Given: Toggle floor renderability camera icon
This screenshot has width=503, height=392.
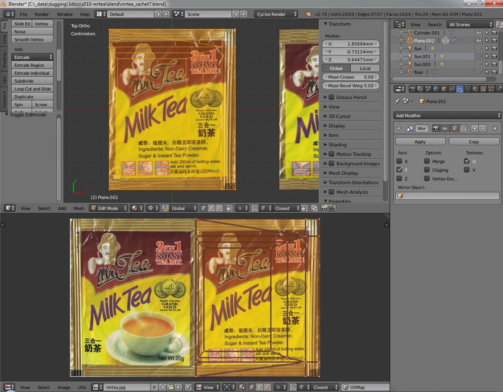Looking at the screenshot, I should (x=494, y=72).
